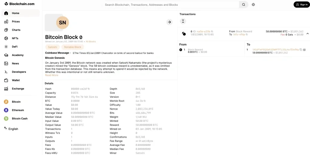The height and width of the screenshot is (155, 310).
Task: Copy the block hash 00000-ce26f
Action: (x=89, y=89)
